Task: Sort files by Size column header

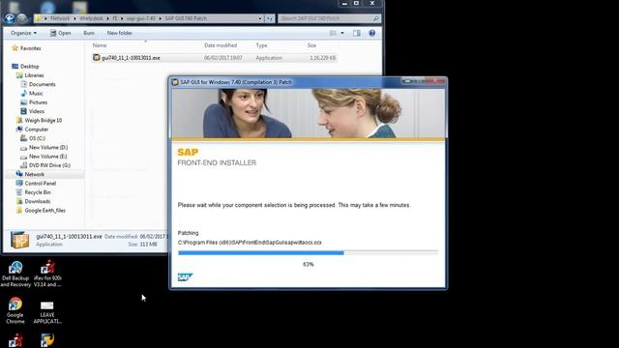Action: click(x=311, y=45)
